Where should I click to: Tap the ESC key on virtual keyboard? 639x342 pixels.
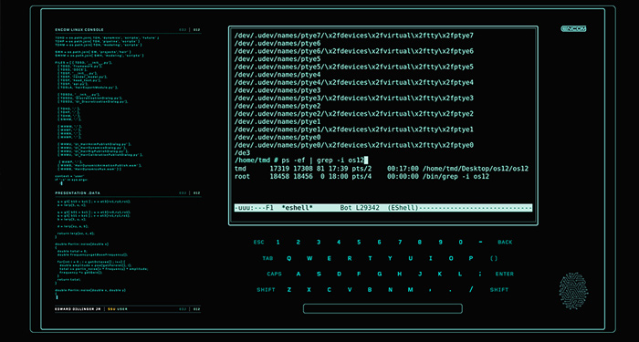coord(258,243)
